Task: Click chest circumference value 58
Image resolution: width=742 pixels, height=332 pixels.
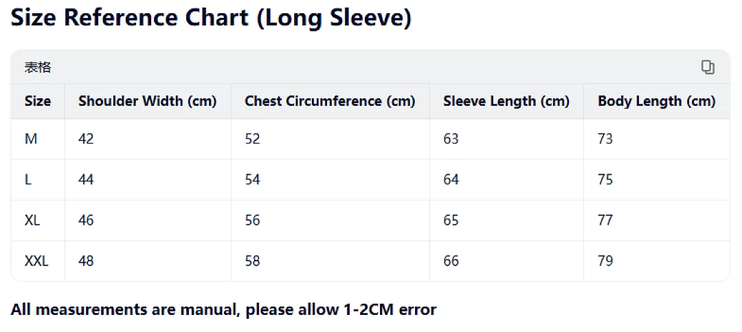Action: pos(253,261)
